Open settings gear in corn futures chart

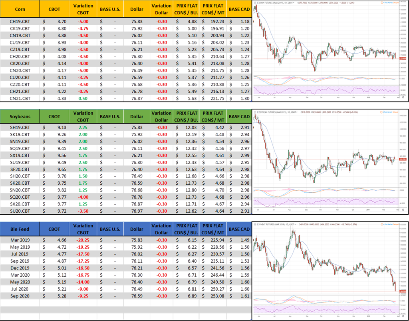click(x=403, y=98)
